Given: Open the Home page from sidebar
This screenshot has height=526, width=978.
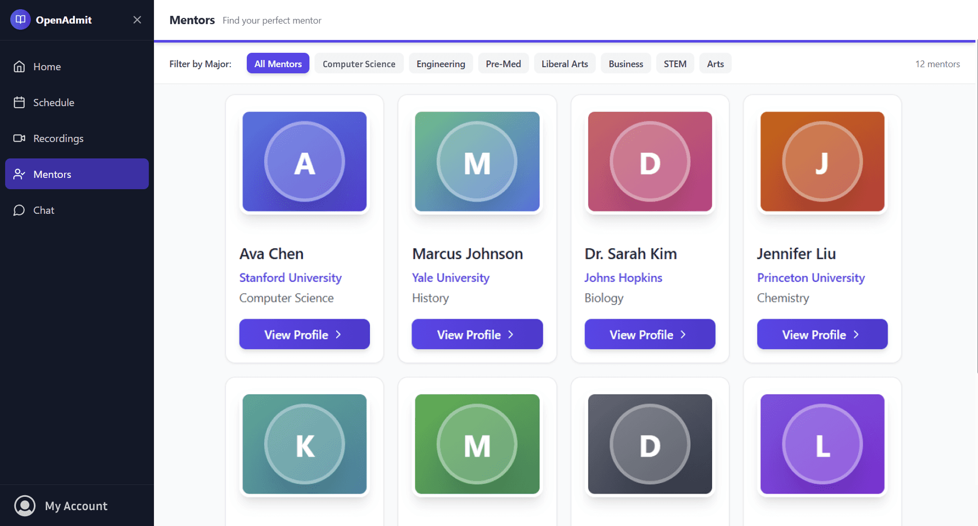Looking at the screenshot, I should (x=77, y=67).
